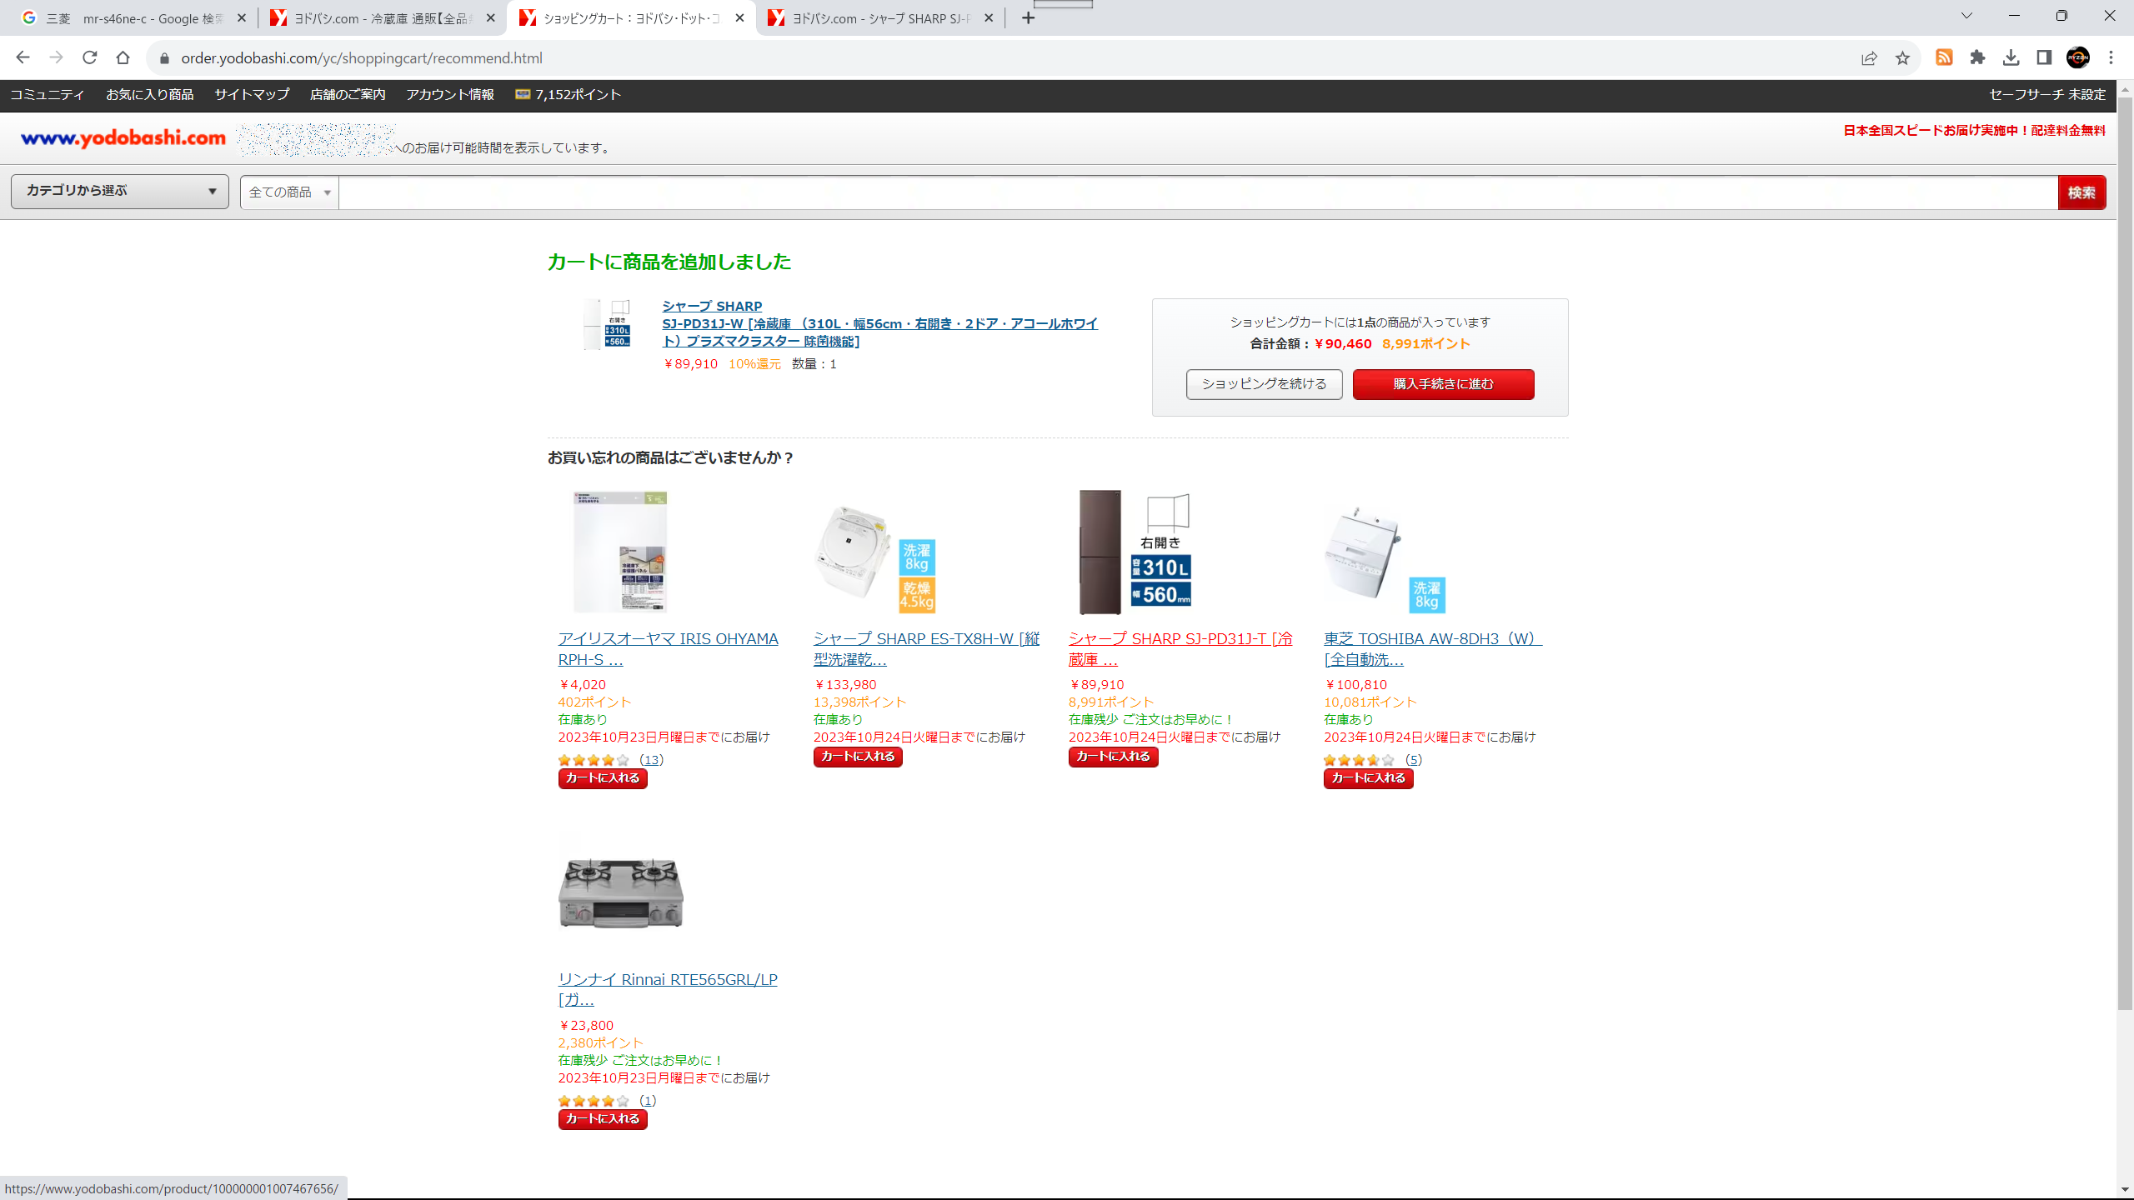Add SHARP SJ-PD31J-T to cart

coord(1113,757)
